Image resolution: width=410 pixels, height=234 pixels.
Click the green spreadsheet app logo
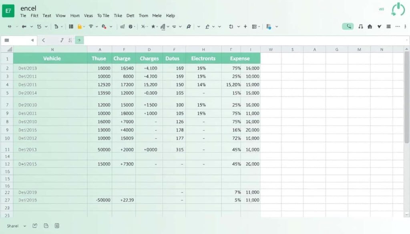click(x=8, y=11)
